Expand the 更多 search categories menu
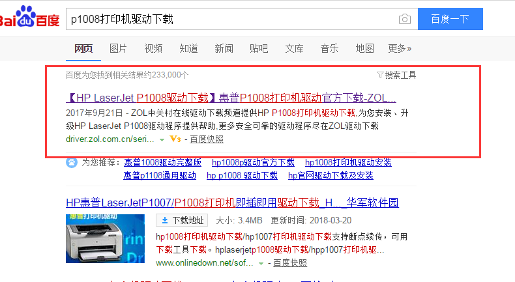The height and width of the screenshot is (282, 515). pos(400,48)
